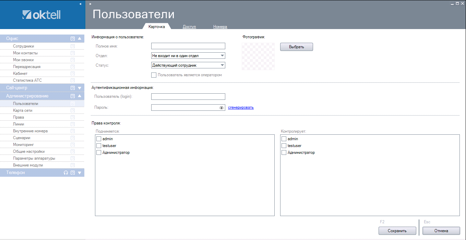Collapse the left sidebar with arrow icon
The height and width of the screenshot is (240, 466).
(x=80, y=4)
